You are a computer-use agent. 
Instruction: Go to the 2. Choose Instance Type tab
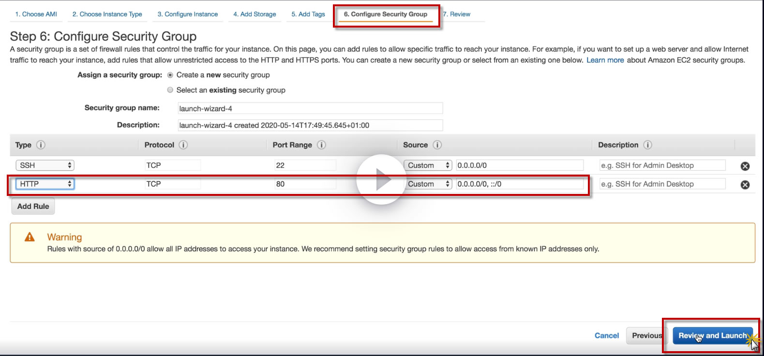pos(107,14)
